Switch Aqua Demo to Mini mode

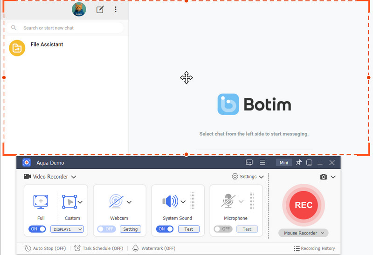pyautogui.click(x=284, y=163)
